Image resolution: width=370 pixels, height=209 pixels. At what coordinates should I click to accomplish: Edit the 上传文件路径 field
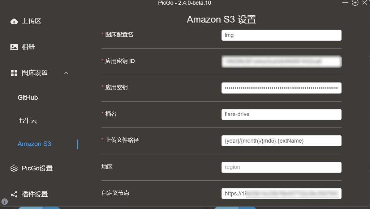coord(281,141)
